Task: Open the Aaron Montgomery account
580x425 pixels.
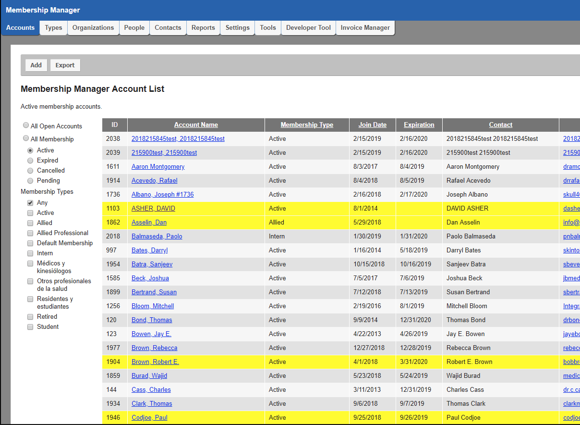Action: point(158,167)
